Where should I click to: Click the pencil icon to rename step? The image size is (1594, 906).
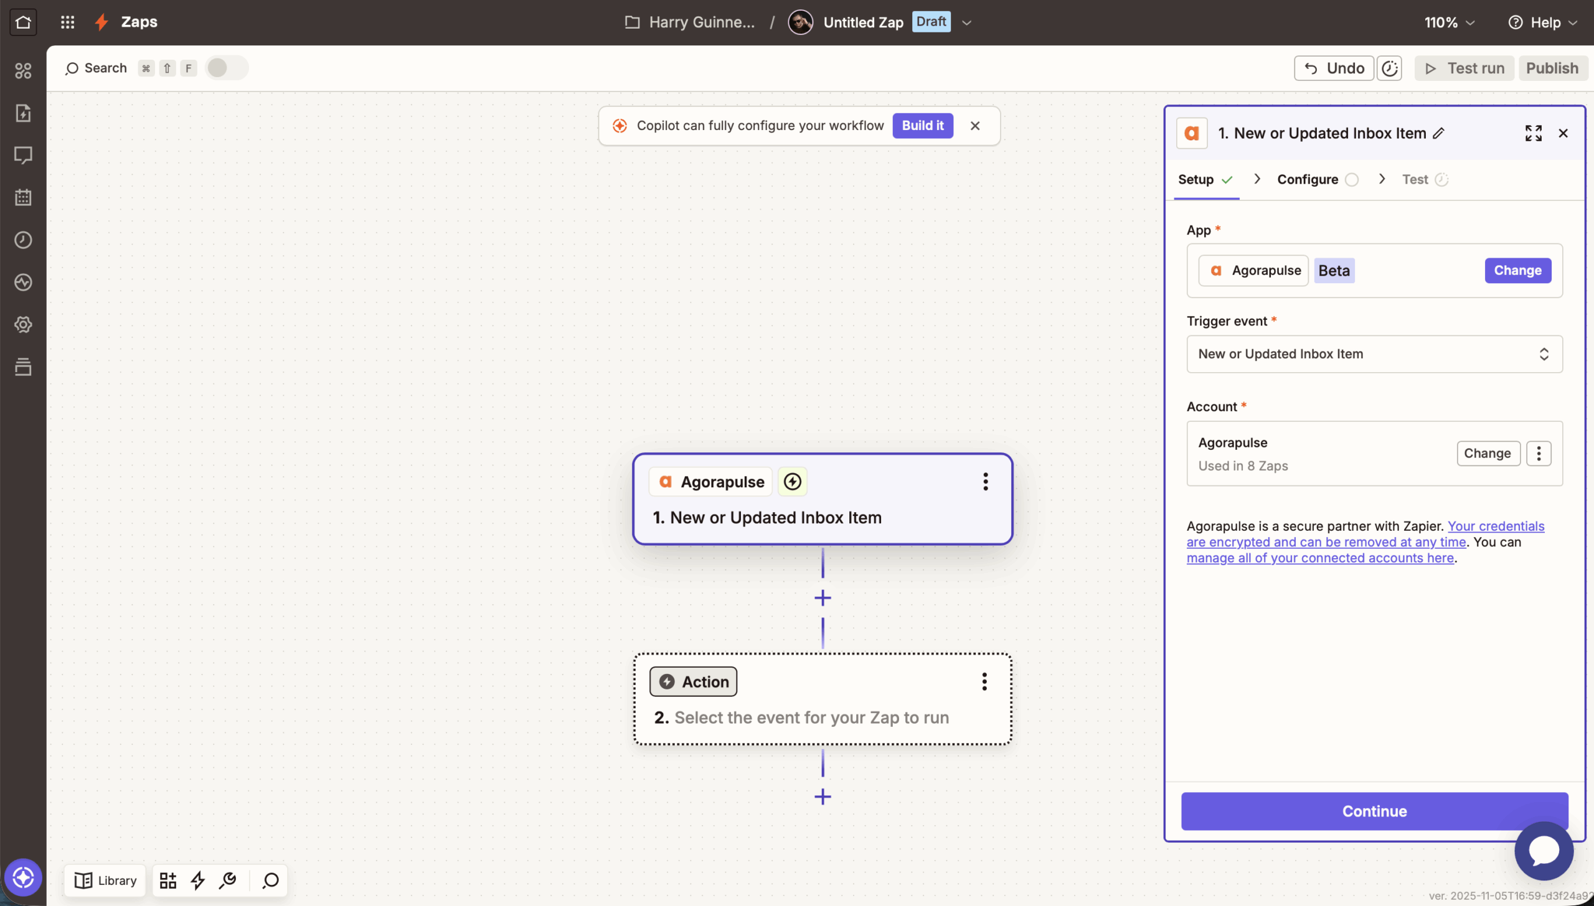1438,133
